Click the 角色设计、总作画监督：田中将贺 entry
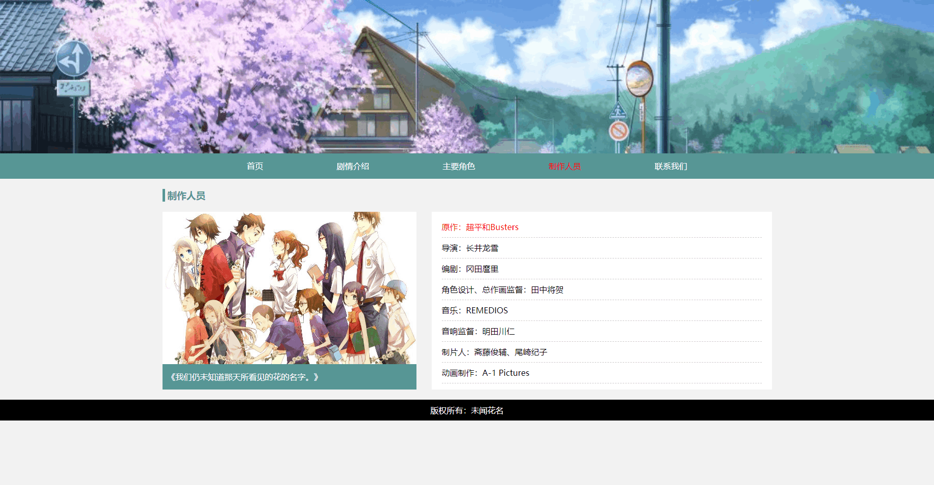This screenshot has height=485, width=934. point(601,289)
